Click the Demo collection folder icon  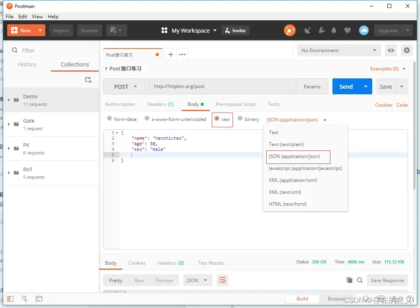[16, 100]
